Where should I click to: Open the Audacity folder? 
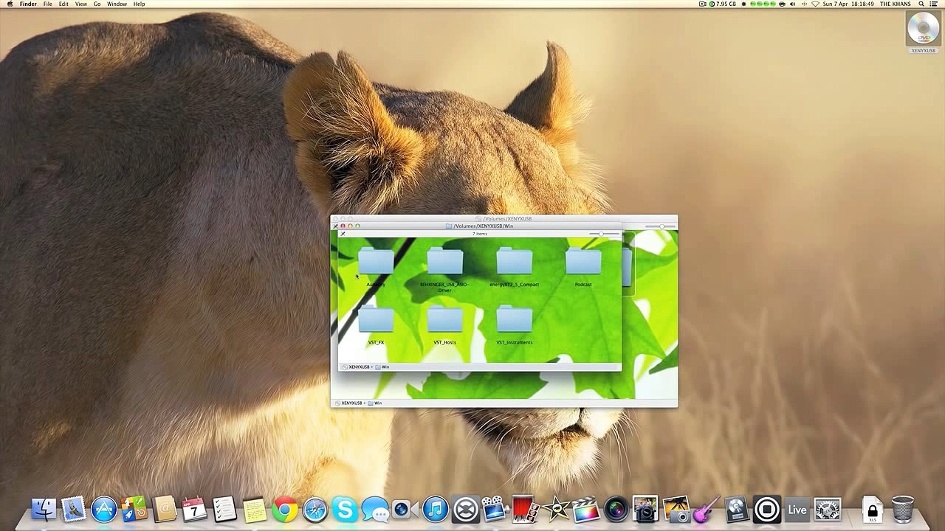pos(376,263)
